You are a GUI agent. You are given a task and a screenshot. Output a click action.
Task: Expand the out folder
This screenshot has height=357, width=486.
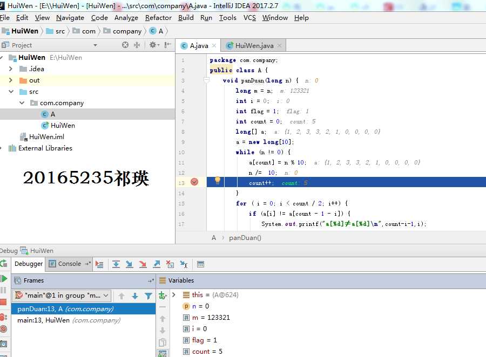[11, 80]
